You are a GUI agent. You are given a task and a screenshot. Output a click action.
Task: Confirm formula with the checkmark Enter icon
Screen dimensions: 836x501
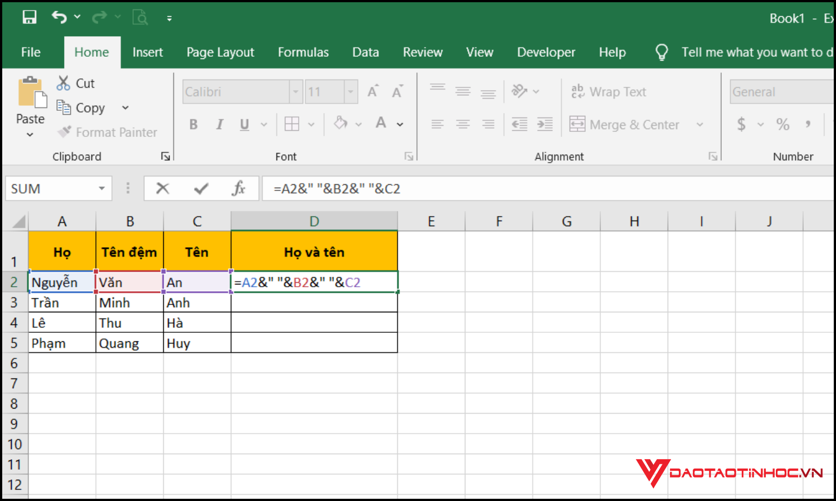point(201,189)
